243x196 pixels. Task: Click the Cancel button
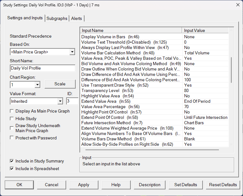click(x=52, y=185)
